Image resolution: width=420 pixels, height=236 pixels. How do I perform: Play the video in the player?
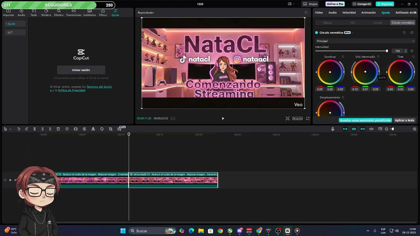223,118
